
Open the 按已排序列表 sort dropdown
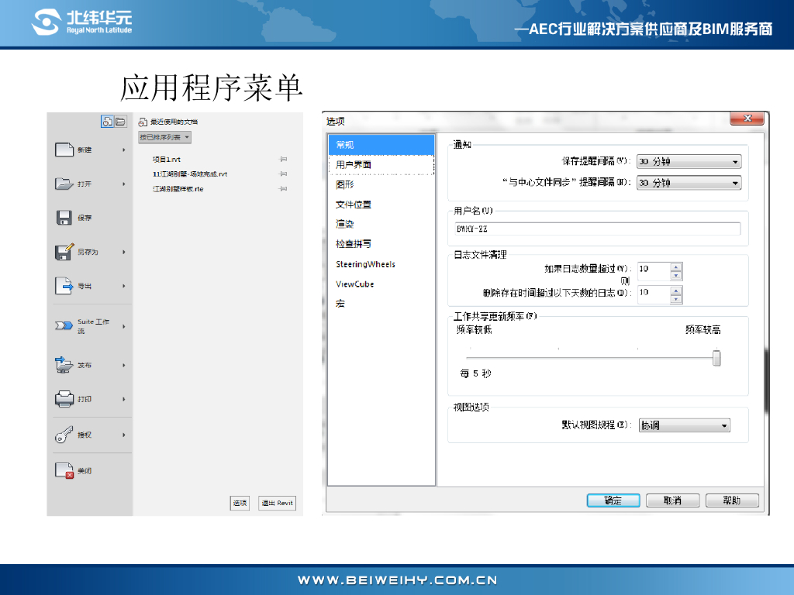(164, 137)
